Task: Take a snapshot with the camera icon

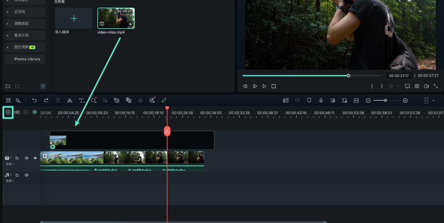Action: pyautogui.click(x=417, y=86)
